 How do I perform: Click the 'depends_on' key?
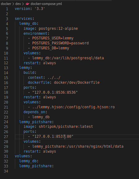click(34, 112)
